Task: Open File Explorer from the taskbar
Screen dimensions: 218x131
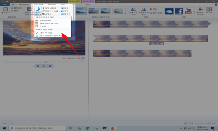Action: [x=79, y=129]
